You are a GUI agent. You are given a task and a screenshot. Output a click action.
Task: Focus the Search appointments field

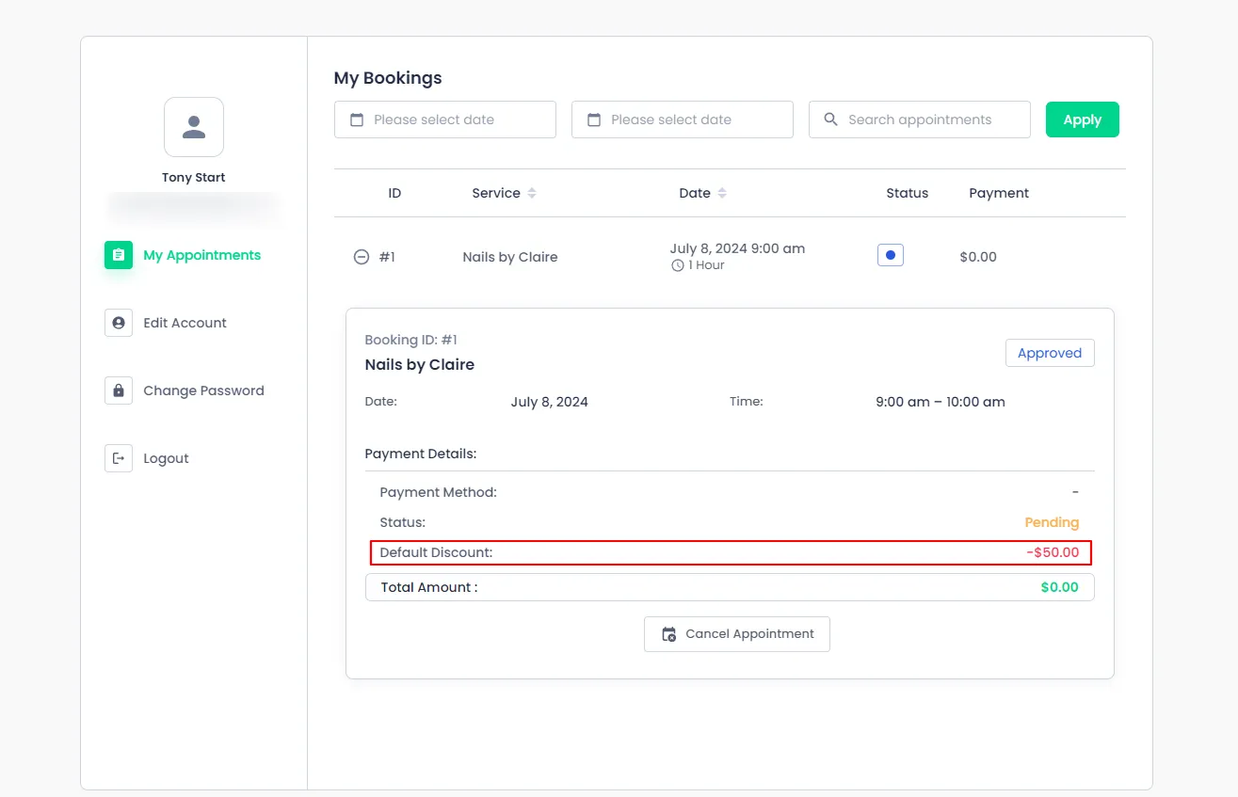920,120
